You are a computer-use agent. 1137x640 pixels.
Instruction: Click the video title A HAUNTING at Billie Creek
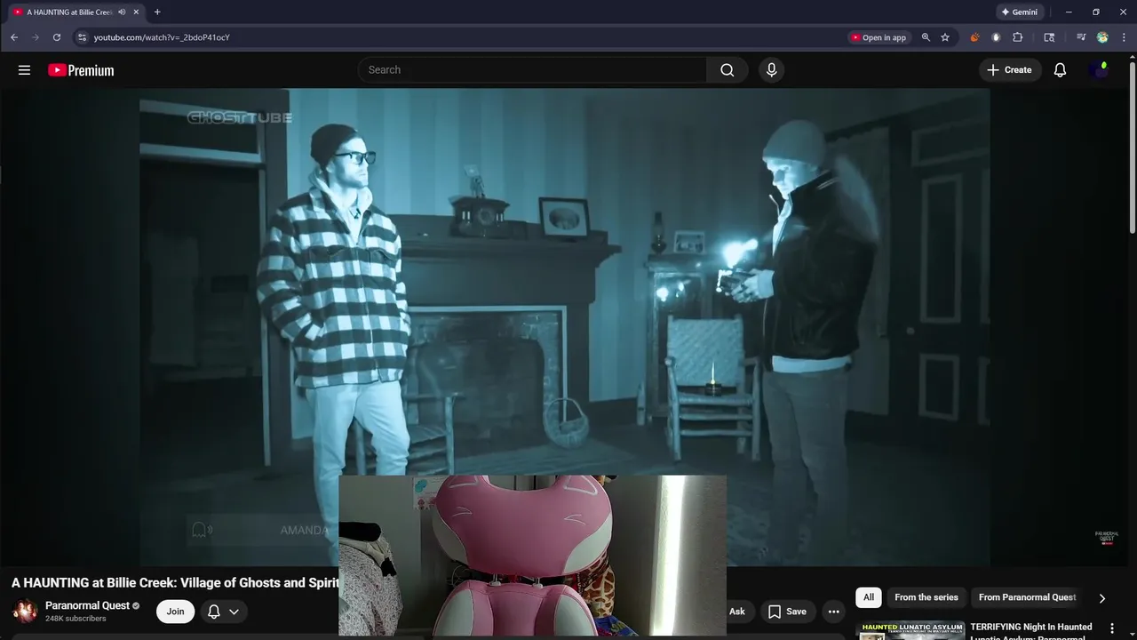[x=175, y=583]
